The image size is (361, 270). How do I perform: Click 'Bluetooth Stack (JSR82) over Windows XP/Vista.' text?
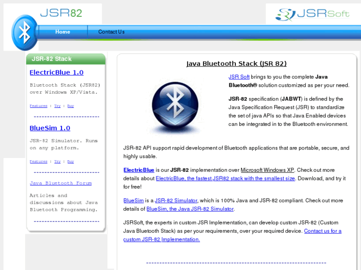65,89
